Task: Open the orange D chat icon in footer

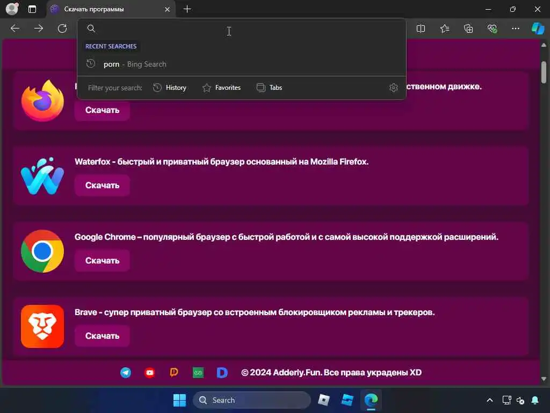Action: click(174, 372)
